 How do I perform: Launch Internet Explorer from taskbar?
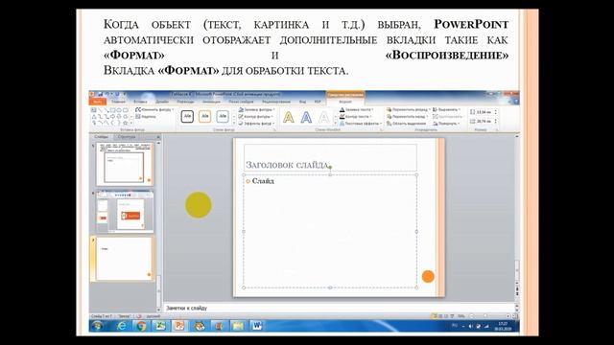(x=122, y=326)
